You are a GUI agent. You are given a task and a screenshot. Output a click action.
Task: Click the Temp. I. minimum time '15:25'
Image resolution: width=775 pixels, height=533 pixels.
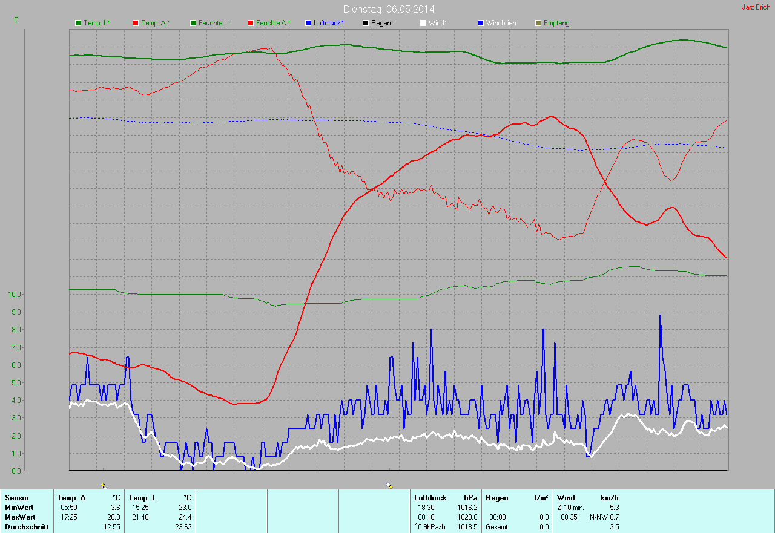140,508
